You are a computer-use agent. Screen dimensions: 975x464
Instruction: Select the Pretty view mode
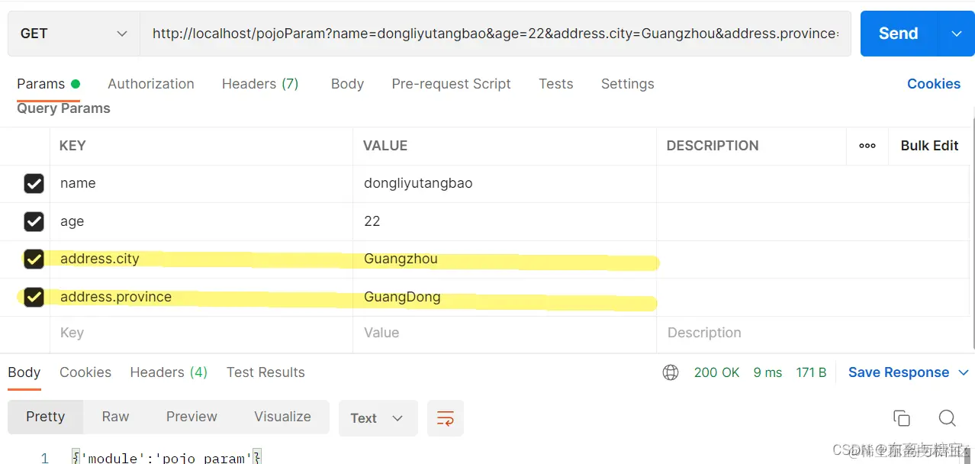[46, 417]
